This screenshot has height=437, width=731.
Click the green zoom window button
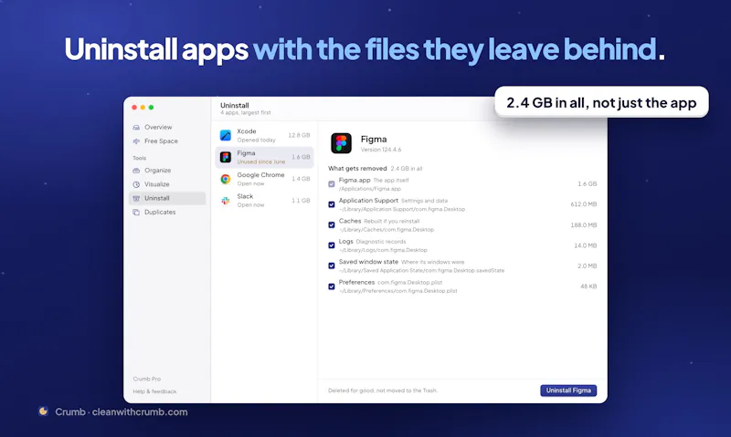(x=151, y=108)
